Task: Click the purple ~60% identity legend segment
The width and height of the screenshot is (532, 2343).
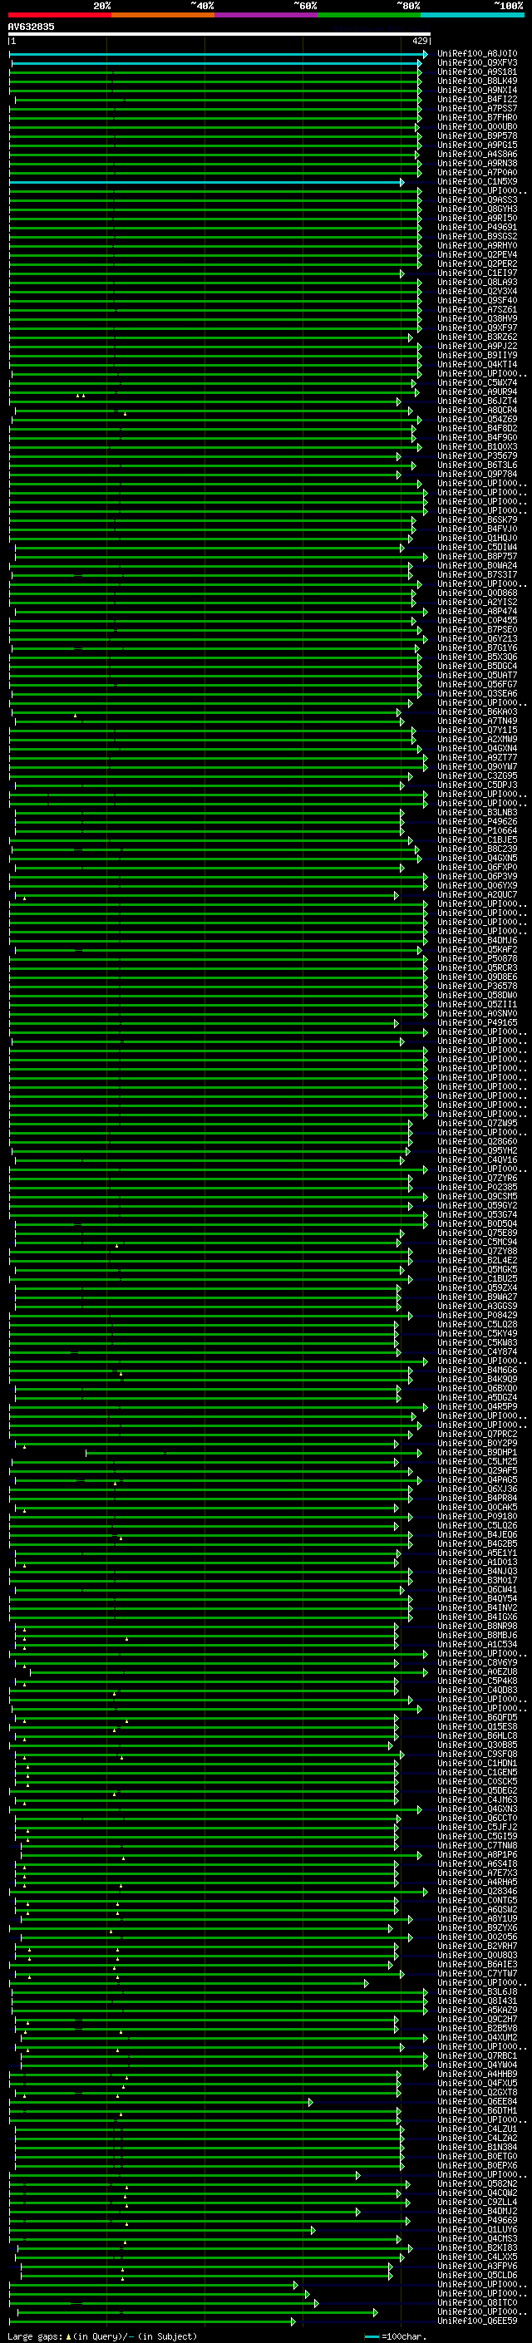Action: click(x=267, y=15)
